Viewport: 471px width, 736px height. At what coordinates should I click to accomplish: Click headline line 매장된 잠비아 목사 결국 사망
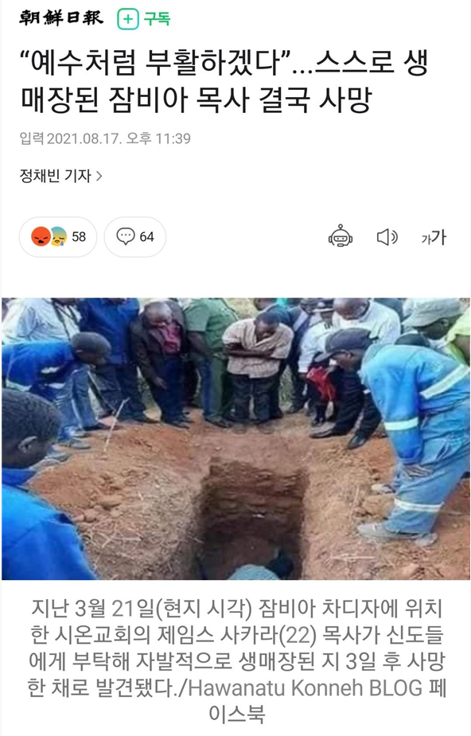point(196,99)
